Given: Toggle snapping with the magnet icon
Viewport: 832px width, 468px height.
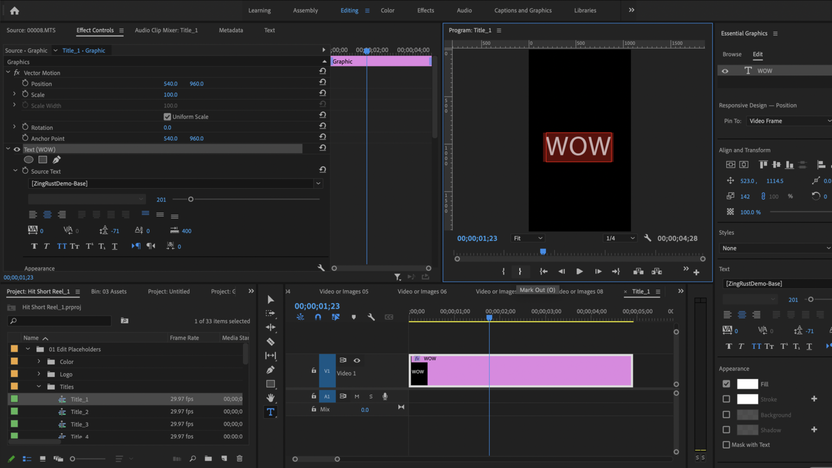Looking at the screenshot, I should point(318,317).
